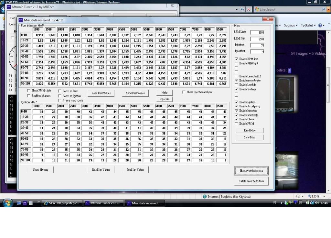Open the Suojaus dropdown menu in Internet Explorer

click(x=291, y=25)
